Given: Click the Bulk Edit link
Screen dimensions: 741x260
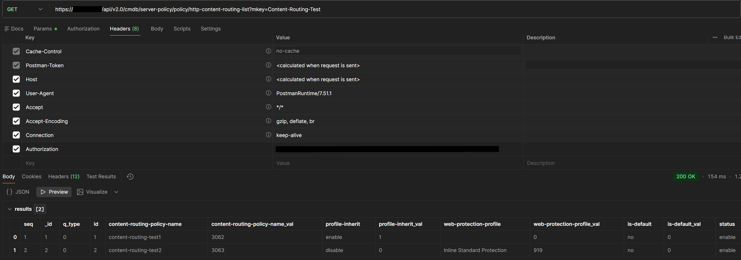Looking at the screenshot, I should 732,37.
